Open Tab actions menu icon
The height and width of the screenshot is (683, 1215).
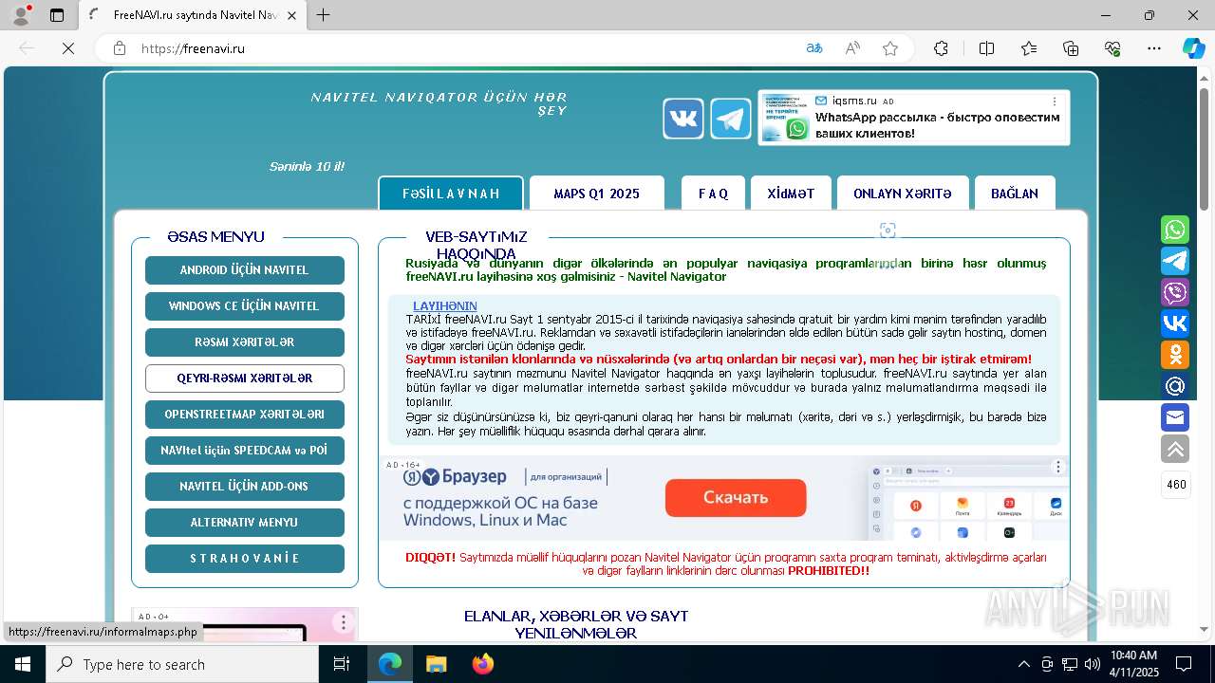point(57,15)
